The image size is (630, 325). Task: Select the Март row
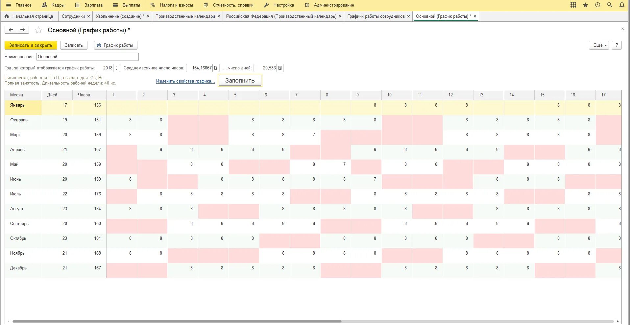point(313,137)
